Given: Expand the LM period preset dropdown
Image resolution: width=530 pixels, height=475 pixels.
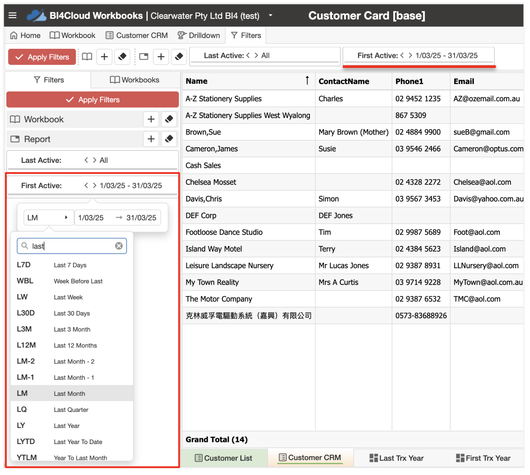Looking at the screenshot, I should pos(48,218).
